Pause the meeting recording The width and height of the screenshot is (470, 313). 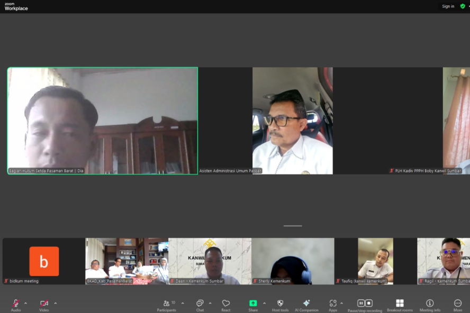(x=361, y=303)
